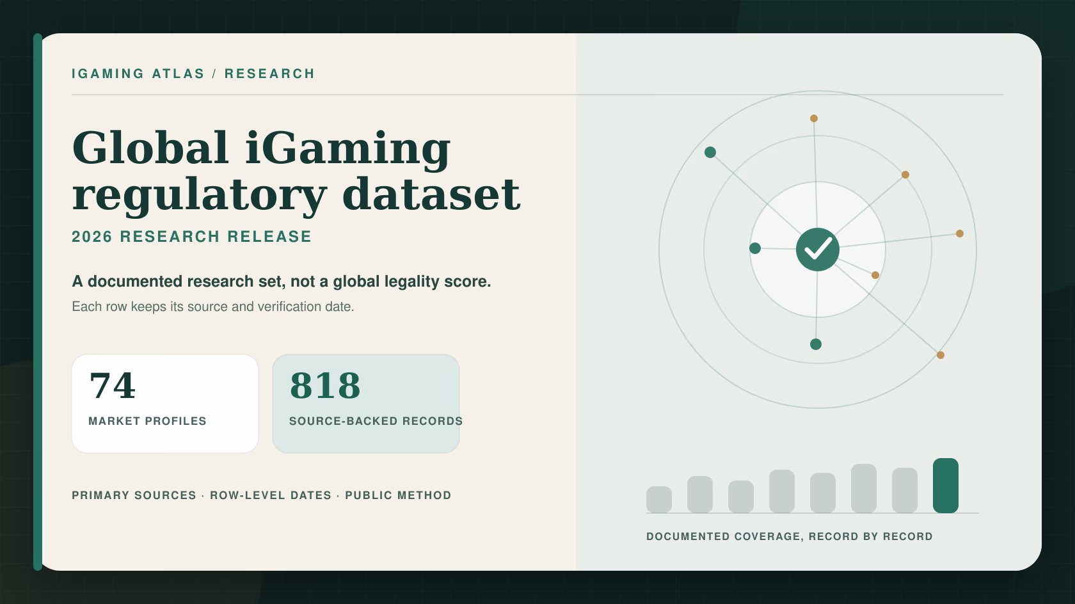Click the 'IGAMING ATLAS / RESEARCH' header text
The image size is (1075, 604).
pos(193,74)
